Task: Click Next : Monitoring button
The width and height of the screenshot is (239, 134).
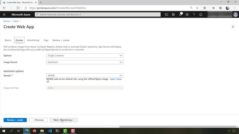Action: coord(63,120)
